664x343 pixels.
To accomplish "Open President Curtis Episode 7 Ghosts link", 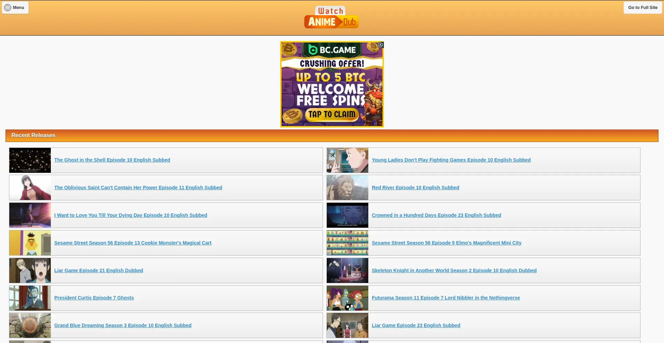I will pyautogui.click(x=94, y=298).
